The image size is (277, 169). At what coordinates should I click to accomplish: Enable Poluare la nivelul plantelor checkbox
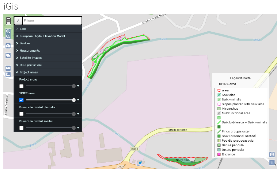pyautogui.click(x=21, y=114)
